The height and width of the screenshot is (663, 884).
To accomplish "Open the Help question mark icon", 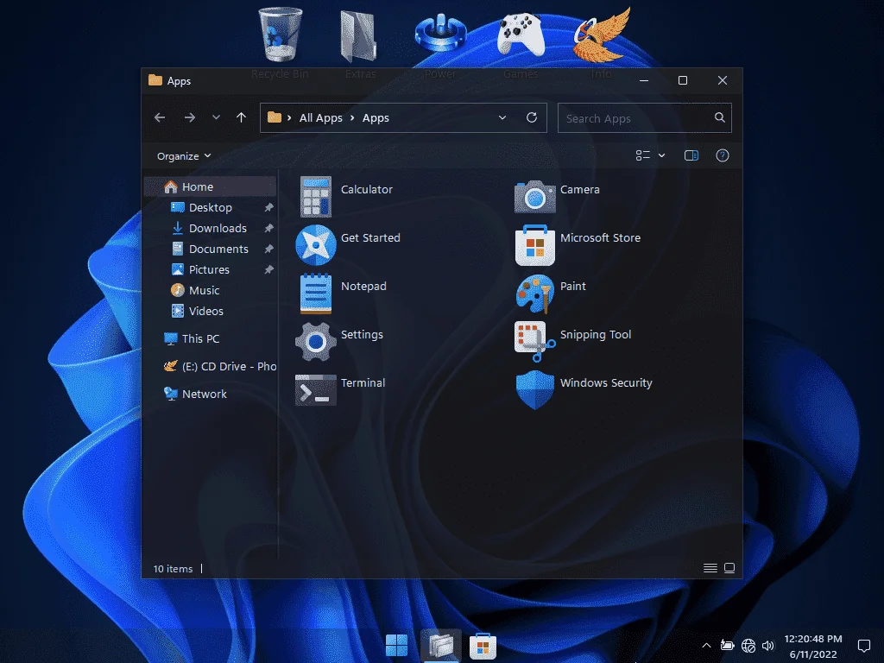I will coord(723,155).
